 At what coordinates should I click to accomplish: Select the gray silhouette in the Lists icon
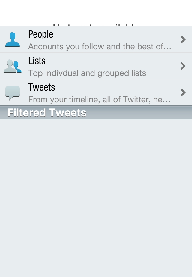tap(10, 66)
